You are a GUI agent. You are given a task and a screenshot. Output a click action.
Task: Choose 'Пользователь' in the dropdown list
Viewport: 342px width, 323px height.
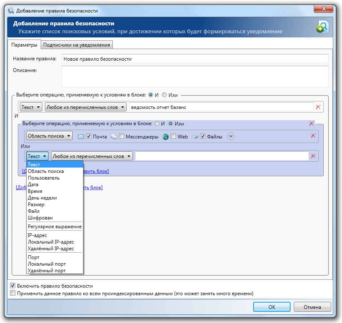pos(55,178)
